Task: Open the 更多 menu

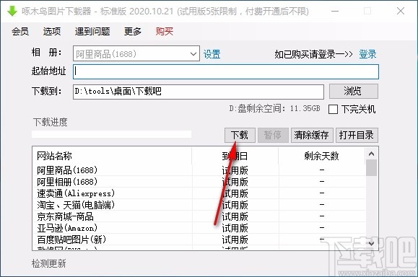Action: click(x=133, y=32)
